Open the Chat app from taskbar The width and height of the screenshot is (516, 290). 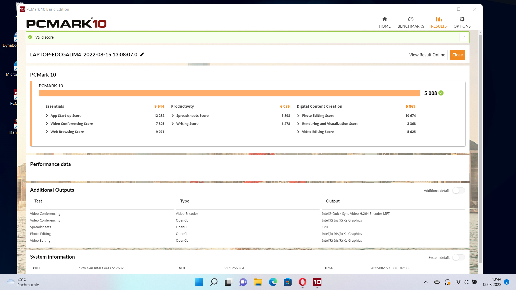243,282
